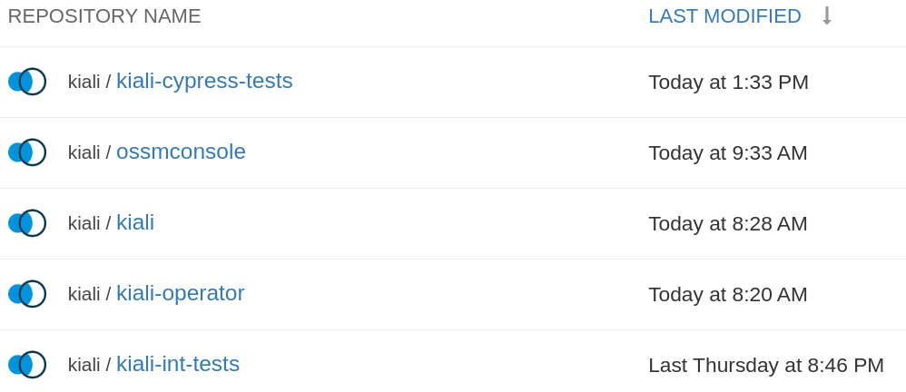
Task: Click the 'Last Thursday at 8:46 PM' timestamp
Action: click(765, 365)
